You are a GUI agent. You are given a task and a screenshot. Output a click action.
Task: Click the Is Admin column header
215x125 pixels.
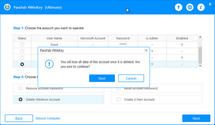click(x=152, y=38)
